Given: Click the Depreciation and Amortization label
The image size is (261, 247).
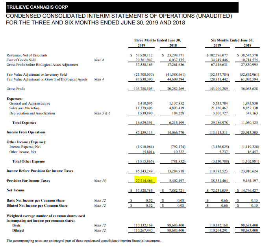Looking at the screenshot, I should click(x=32, y=113).
